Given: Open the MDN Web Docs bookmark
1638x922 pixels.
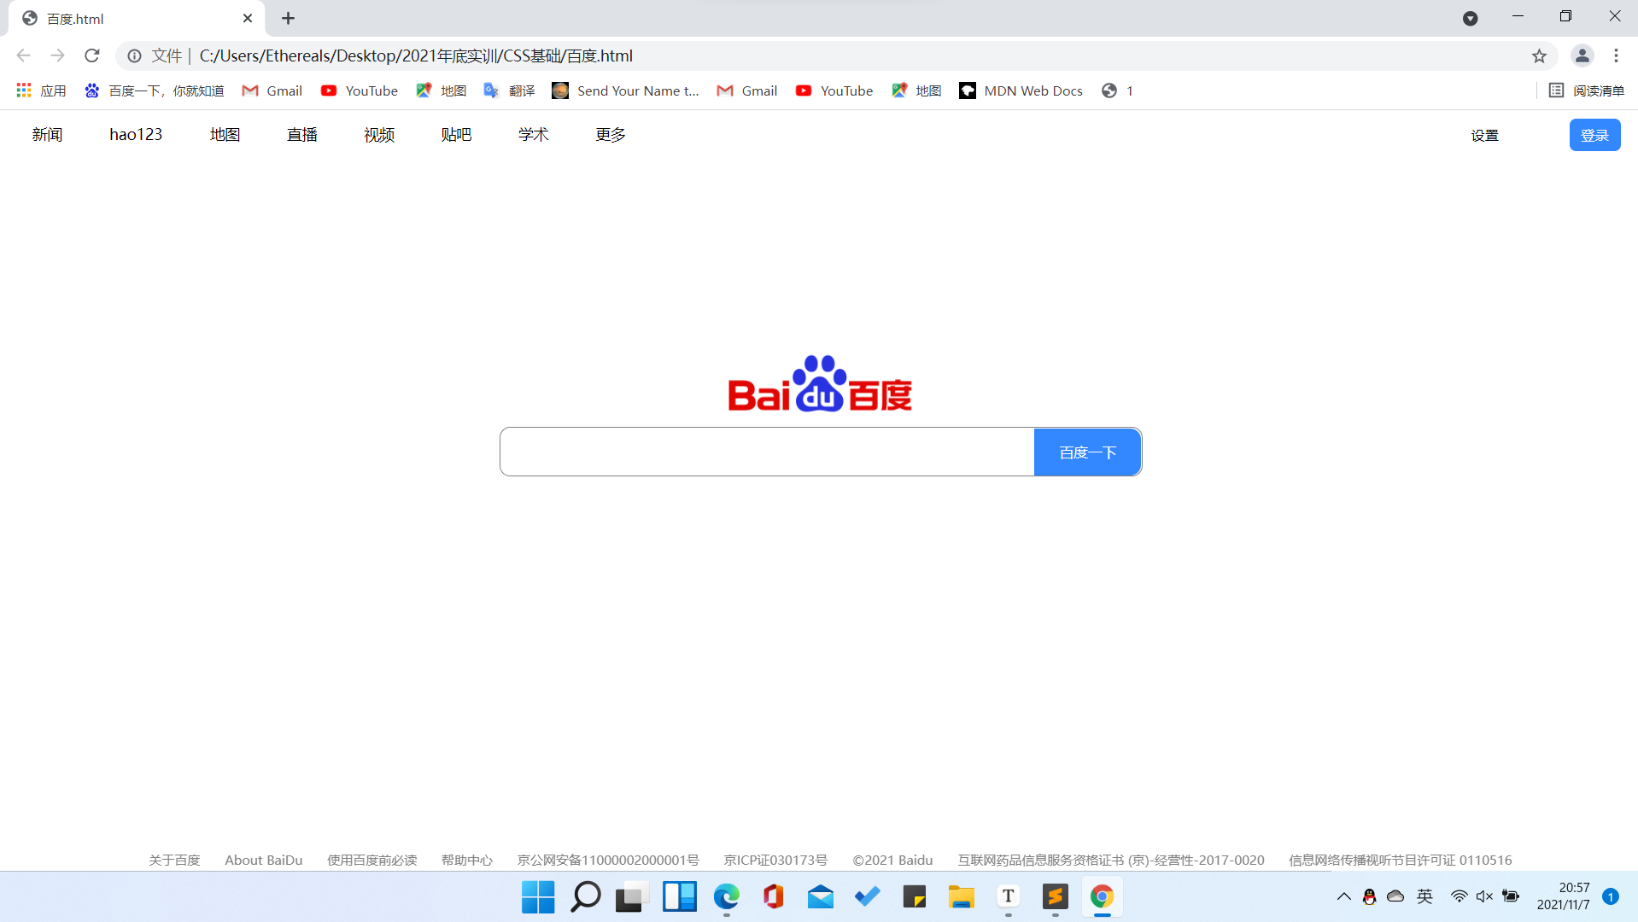Looking at the screenshot, I should tap(1021, 90).
